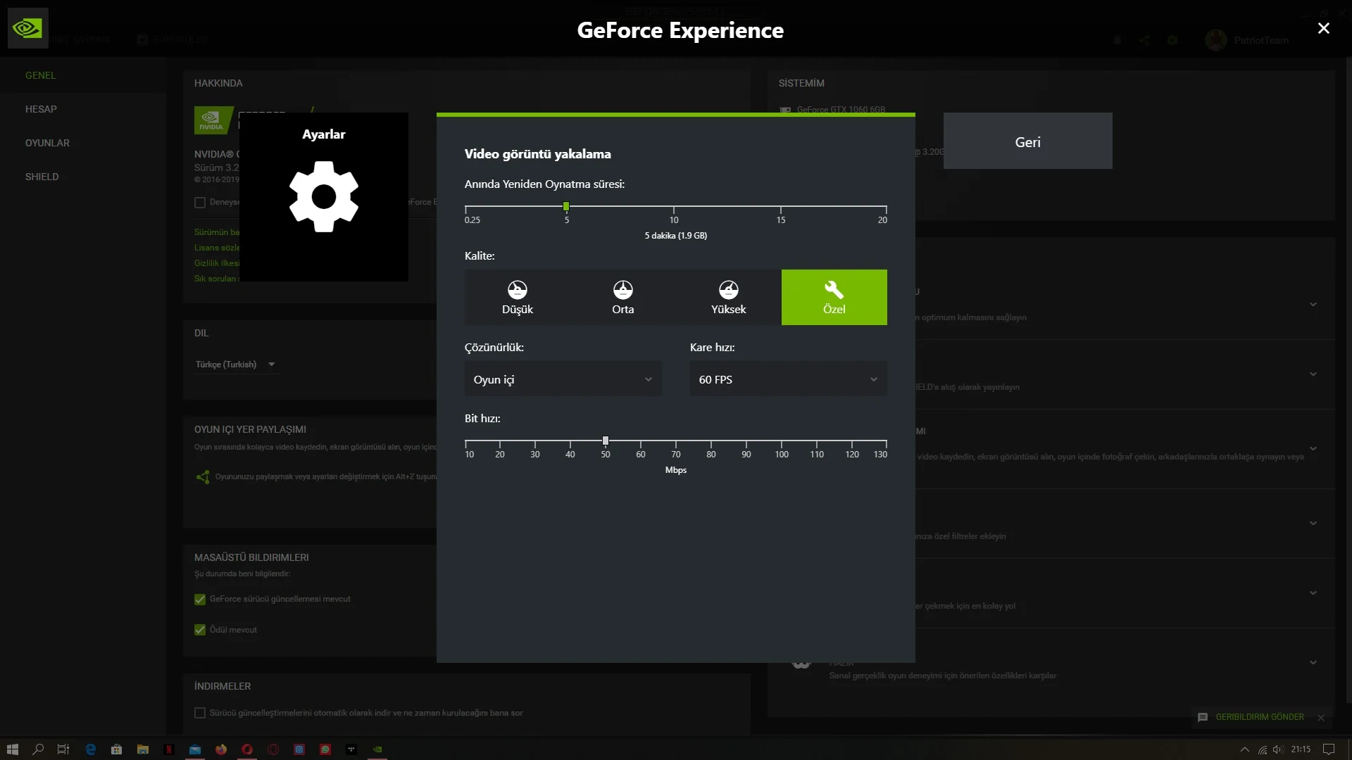Viewport: 1352px width, 760px height.
Task: Click the Ayarlar gear icon
Action: tap(324, 197)
